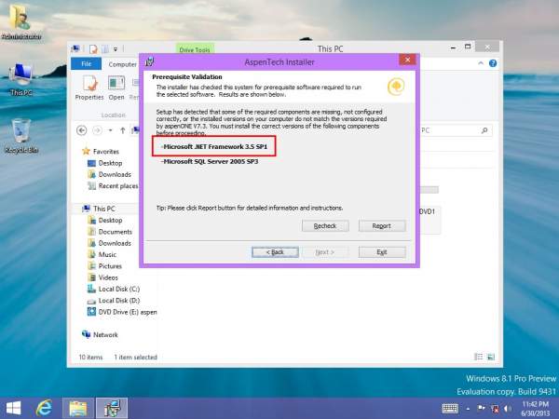Select Local Disk (C:)
Viewport: 559px width, 419px height.
click(114, 289)
